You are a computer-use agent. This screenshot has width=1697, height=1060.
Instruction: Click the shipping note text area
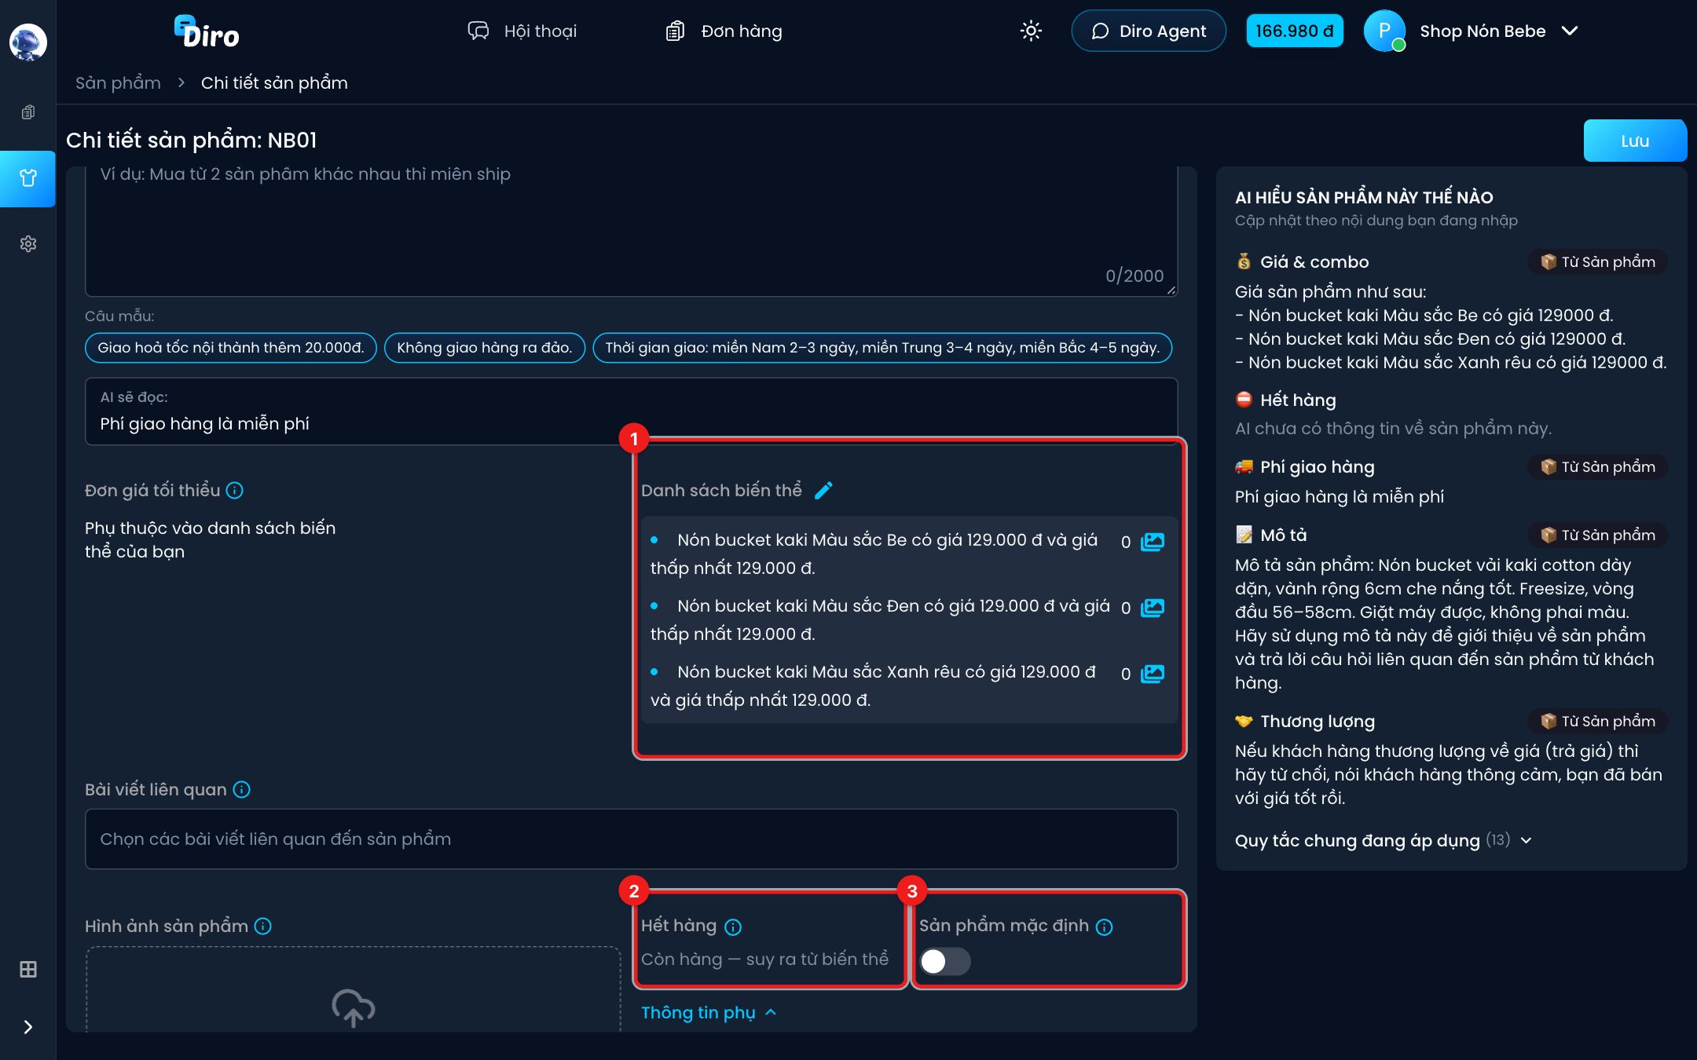(631, 232)
